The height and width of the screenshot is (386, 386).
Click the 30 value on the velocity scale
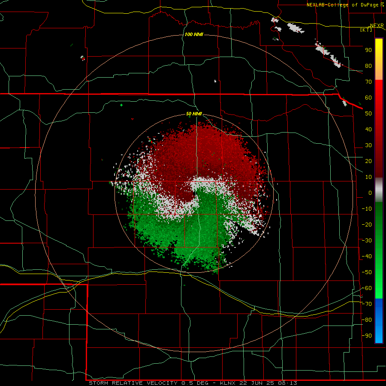point(368,145)
